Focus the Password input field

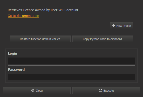(x=71, y=77)
